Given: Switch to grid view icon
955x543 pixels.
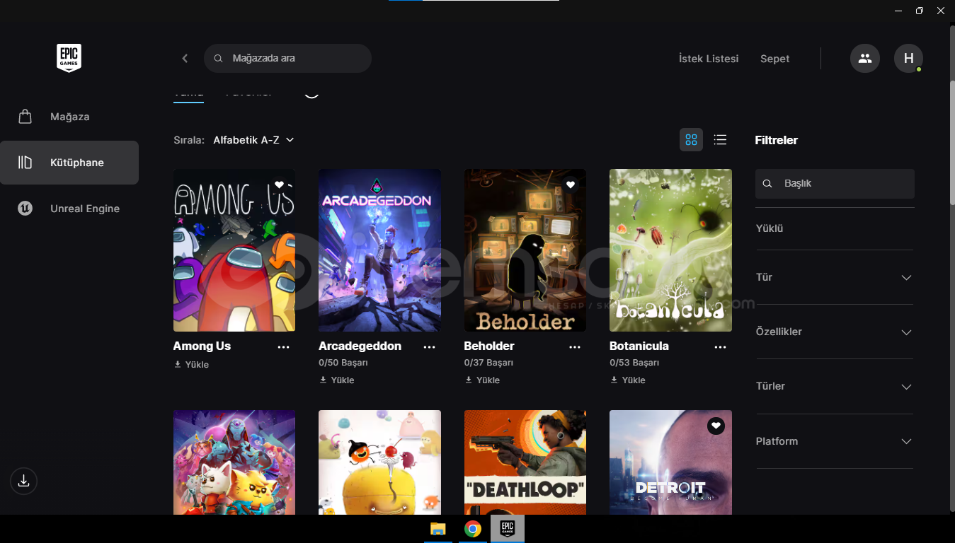Looking at the screenshot, I should [692, 140].
